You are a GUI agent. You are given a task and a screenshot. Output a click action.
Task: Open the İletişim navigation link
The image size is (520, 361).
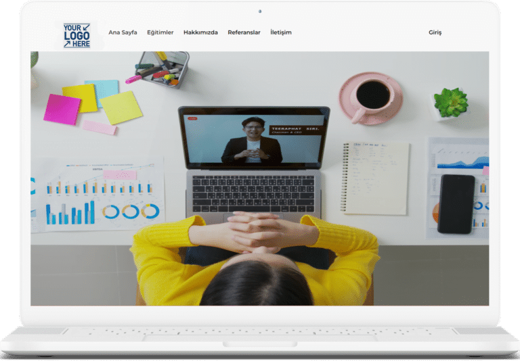tap(281, 32)
